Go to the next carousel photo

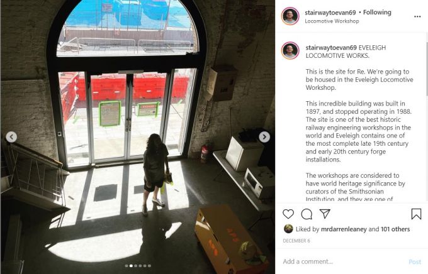[x=264, y=137]
